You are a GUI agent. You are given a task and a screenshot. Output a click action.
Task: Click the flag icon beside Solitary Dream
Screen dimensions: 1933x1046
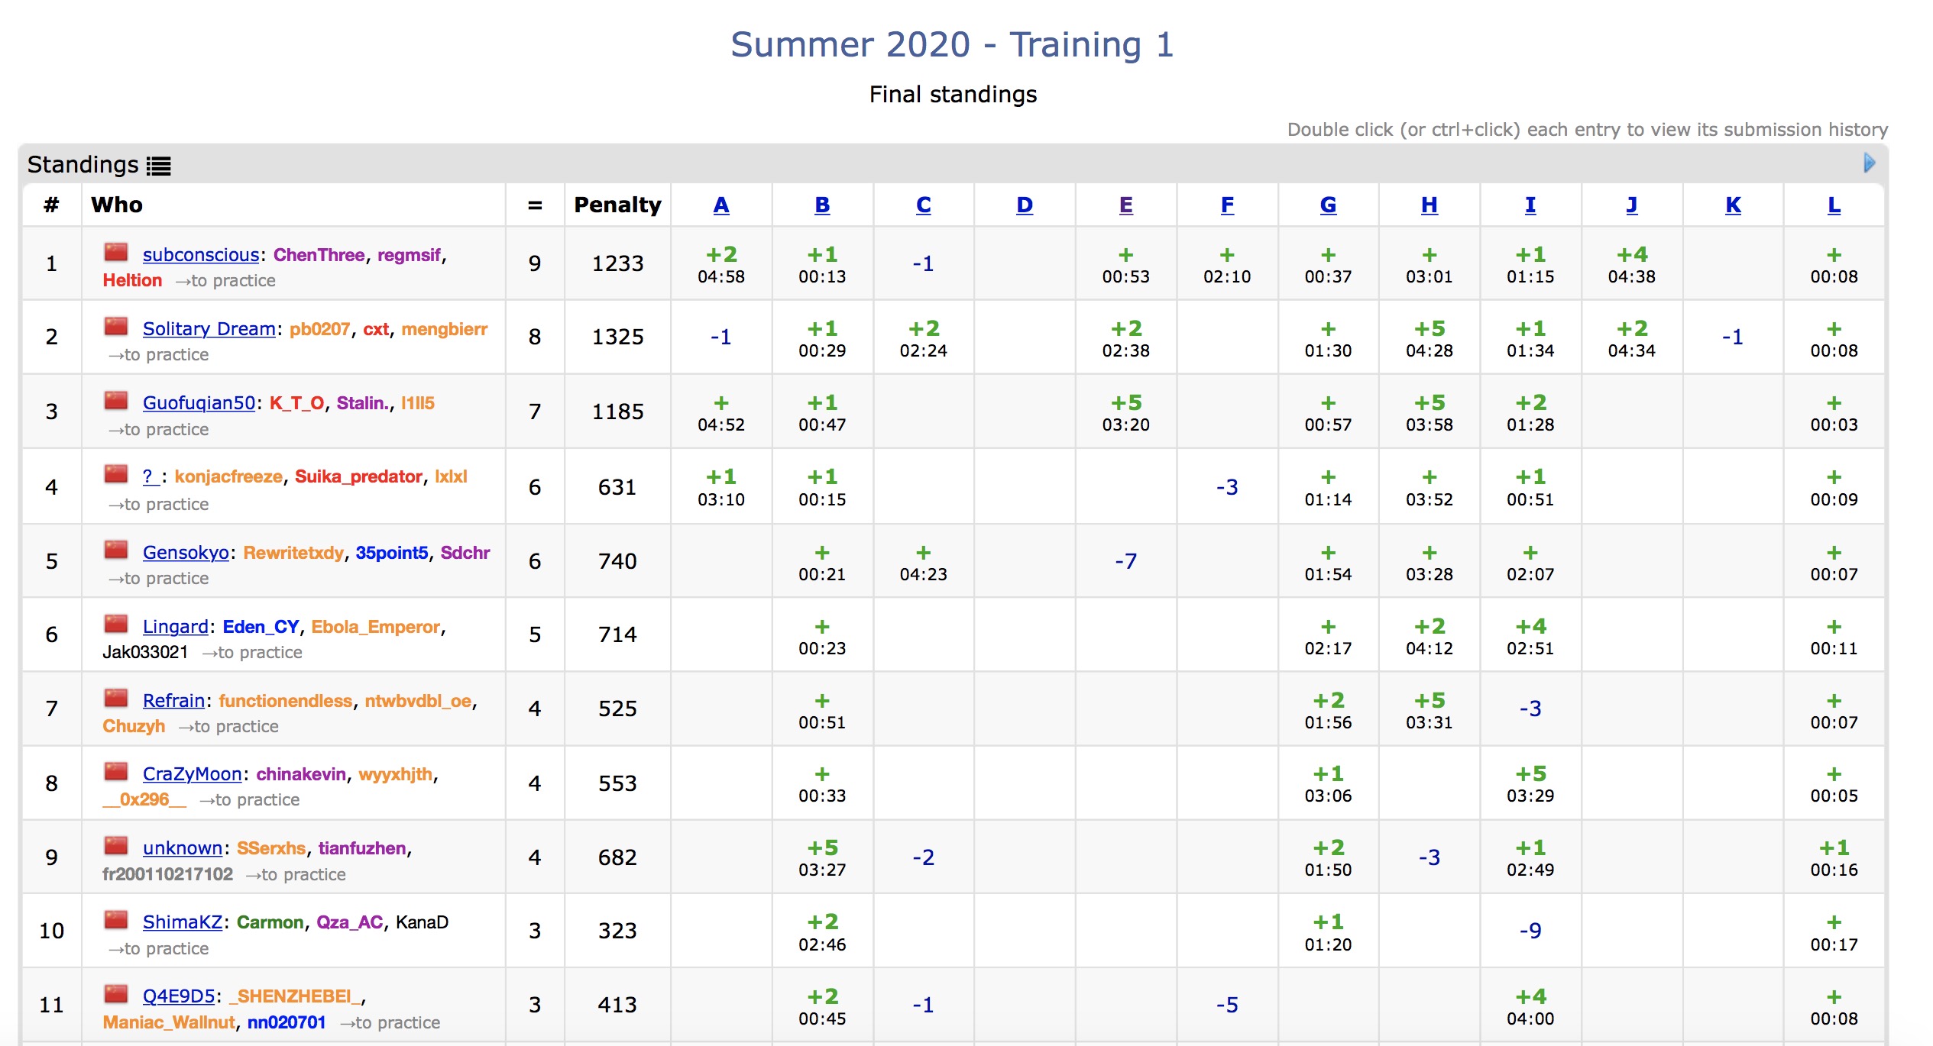[116, 327]
